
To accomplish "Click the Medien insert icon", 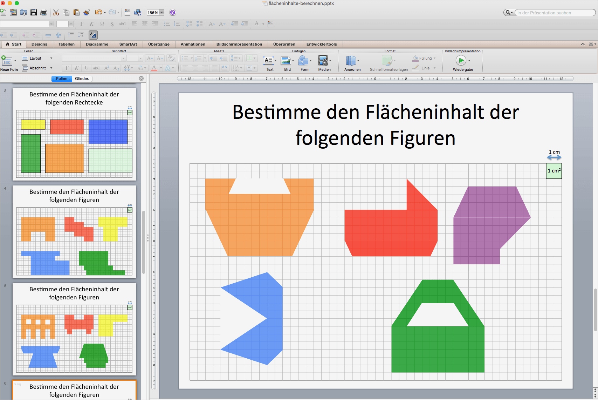I will pyautogui.click(x=323, y=61).
